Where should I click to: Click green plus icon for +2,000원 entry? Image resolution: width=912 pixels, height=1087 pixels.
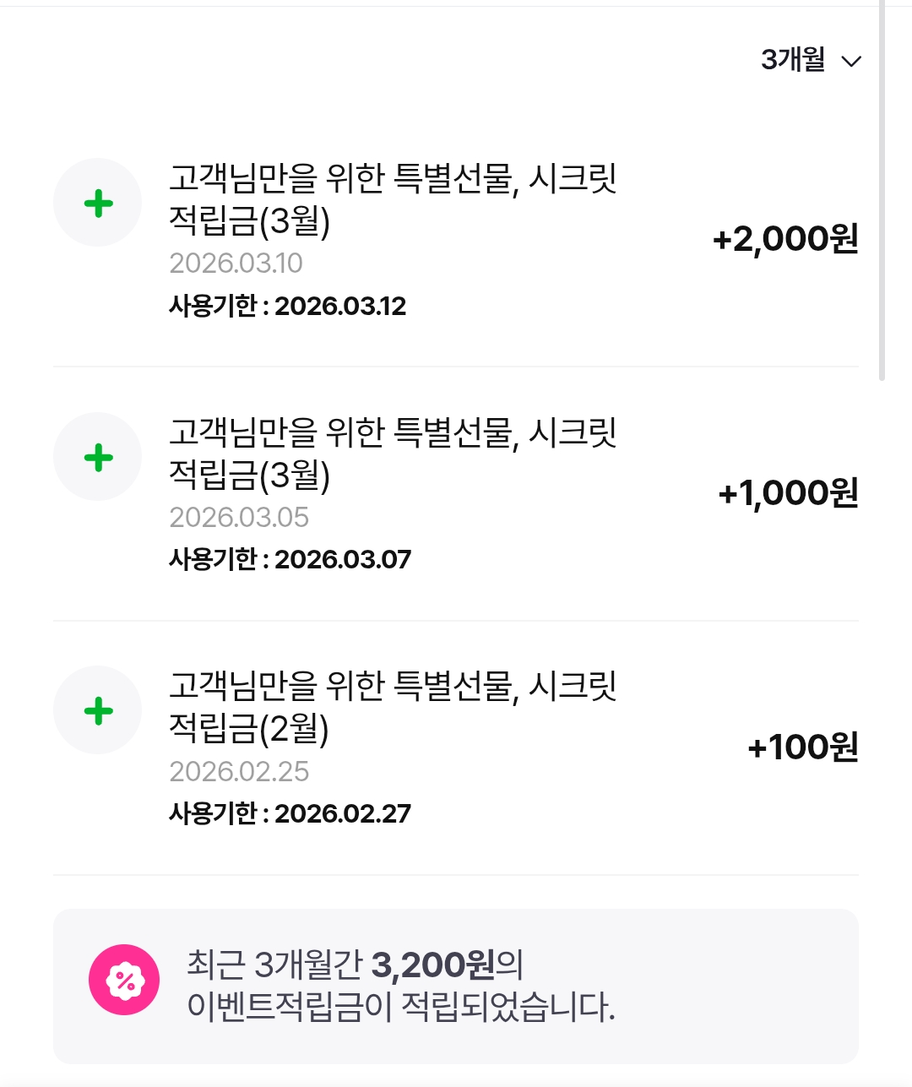(98, 204)
